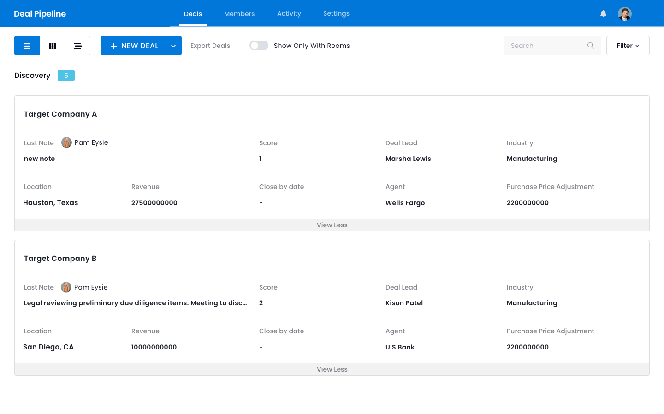Click the search magnifier icon

pyautogui.click(x=590, y=46)
